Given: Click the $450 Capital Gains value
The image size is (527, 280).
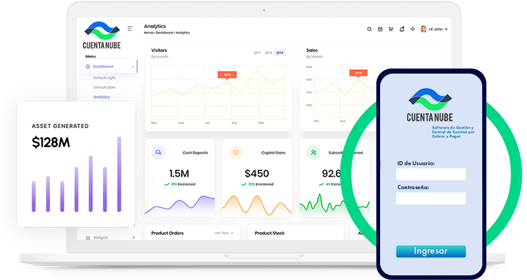Looking at the screenshot, I should [257, 174].
